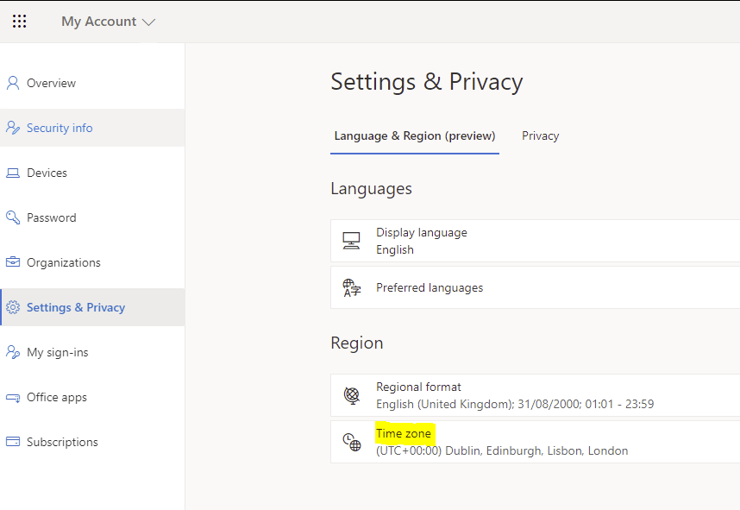Click the Display language monitor icon

(x=351, y=241)
